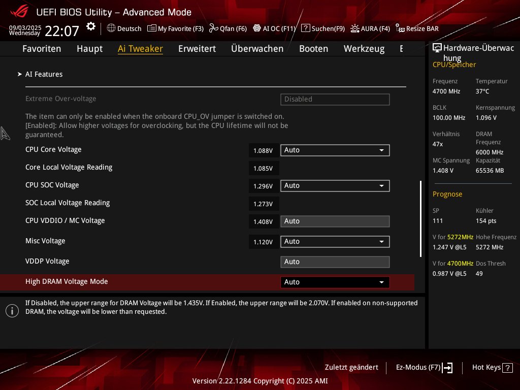
Task: Click the VDDP Voltage input field
Action: click(x=335, y=262)
